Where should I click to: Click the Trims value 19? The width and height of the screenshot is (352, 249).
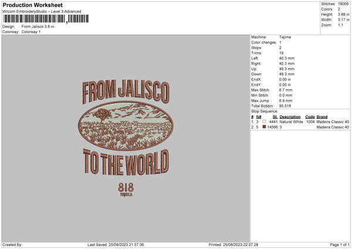click(281, 53)
